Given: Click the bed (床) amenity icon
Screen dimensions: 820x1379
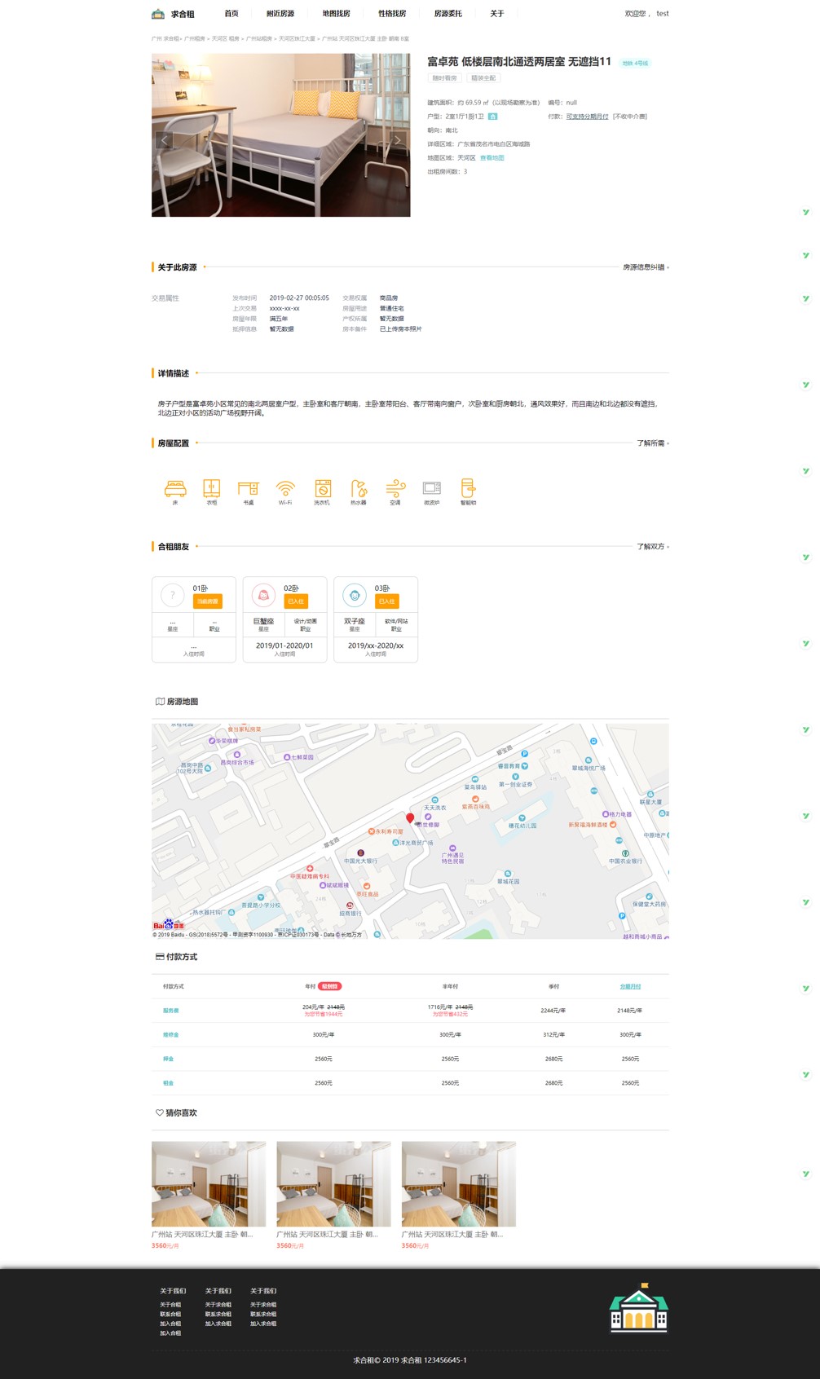Looking at the screenshot, I should (x=175, y=488).
